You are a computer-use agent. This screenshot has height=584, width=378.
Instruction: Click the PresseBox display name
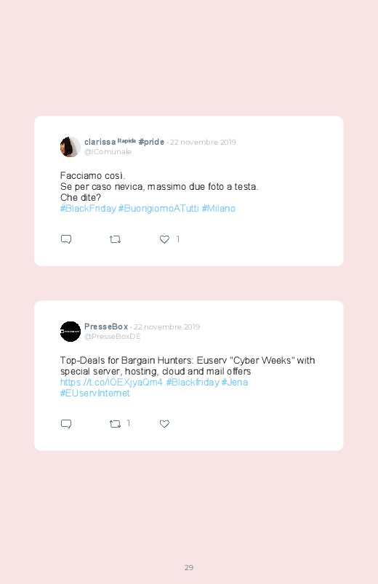[106, 327]
